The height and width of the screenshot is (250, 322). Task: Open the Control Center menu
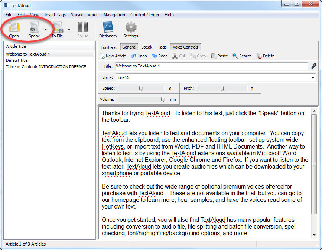coord(145,15)
